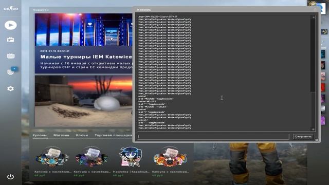Select the purple sticker capsule in the store
Viewport: 329px width, 185px height.
tap(92, 157)
